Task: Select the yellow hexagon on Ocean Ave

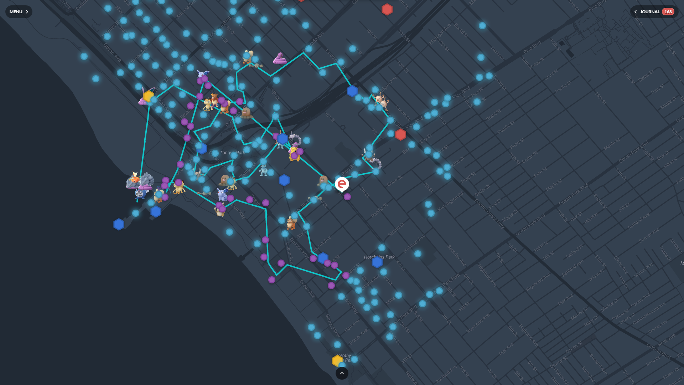Action: tap(149, 96)
